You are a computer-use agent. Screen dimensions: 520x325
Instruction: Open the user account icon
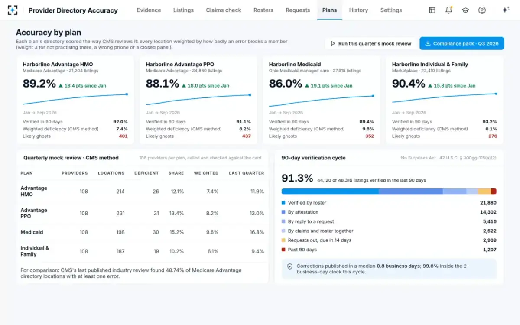click(482, 10)
